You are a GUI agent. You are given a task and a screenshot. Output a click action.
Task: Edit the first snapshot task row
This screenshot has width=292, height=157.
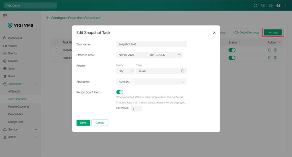point(270,50)
